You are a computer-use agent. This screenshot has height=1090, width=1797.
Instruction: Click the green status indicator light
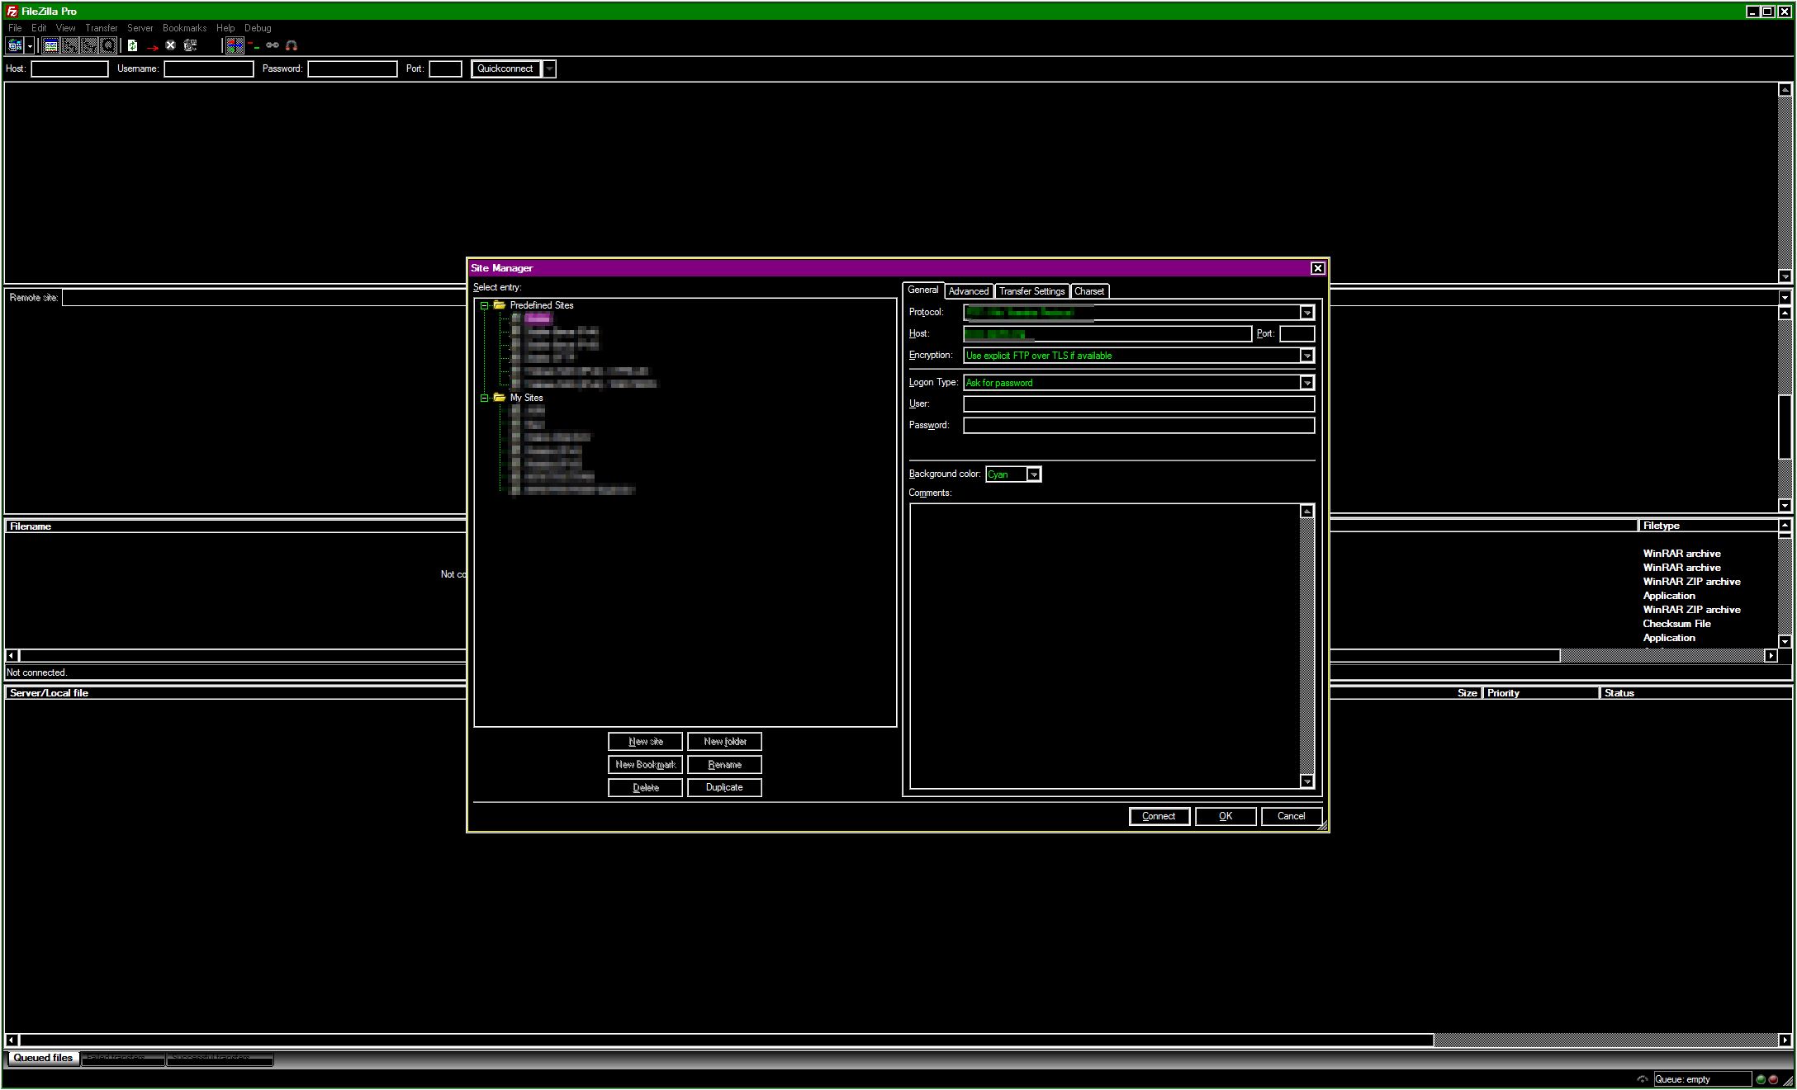pyautogui.click(x=1761, y=1079)
